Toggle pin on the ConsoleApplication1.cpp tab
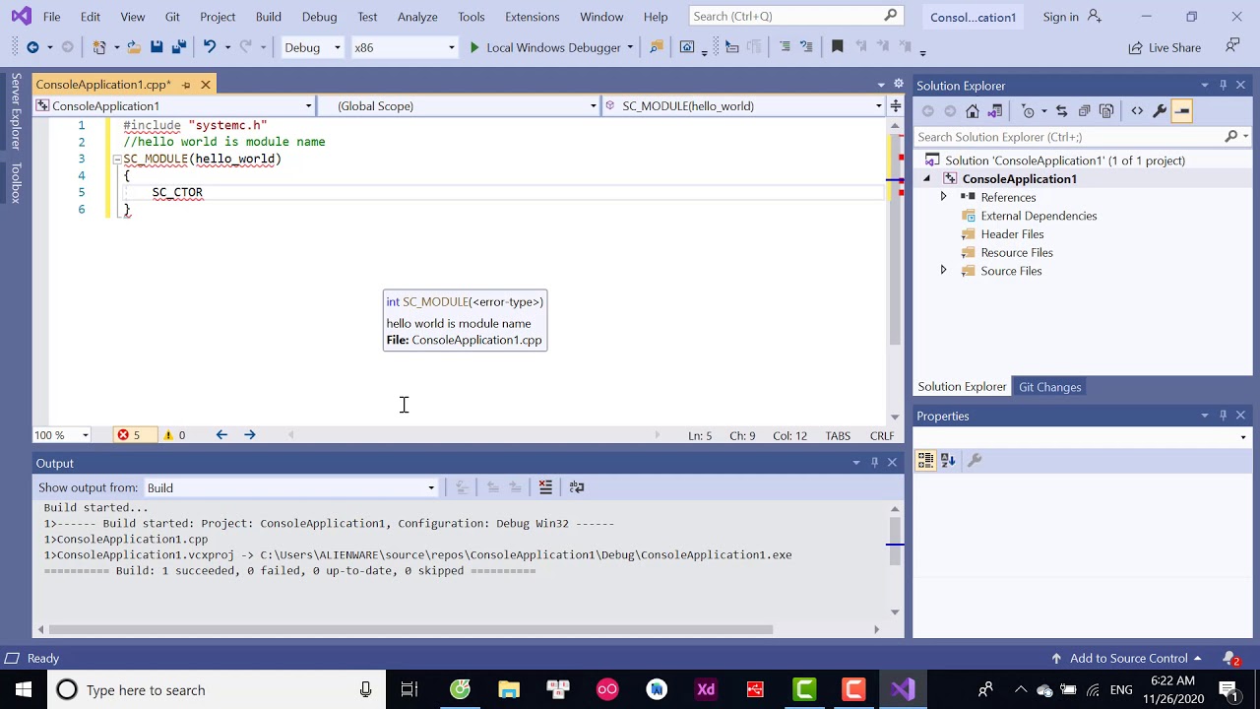Screen dimensions: 1260x709 click(186, 85)
